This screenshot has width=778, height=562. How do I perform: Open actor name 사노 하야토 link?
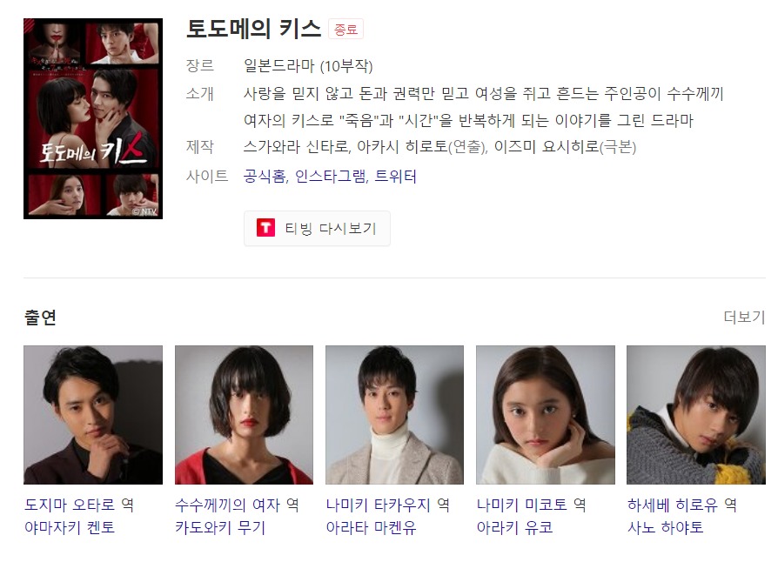click(x=666, y=527)
